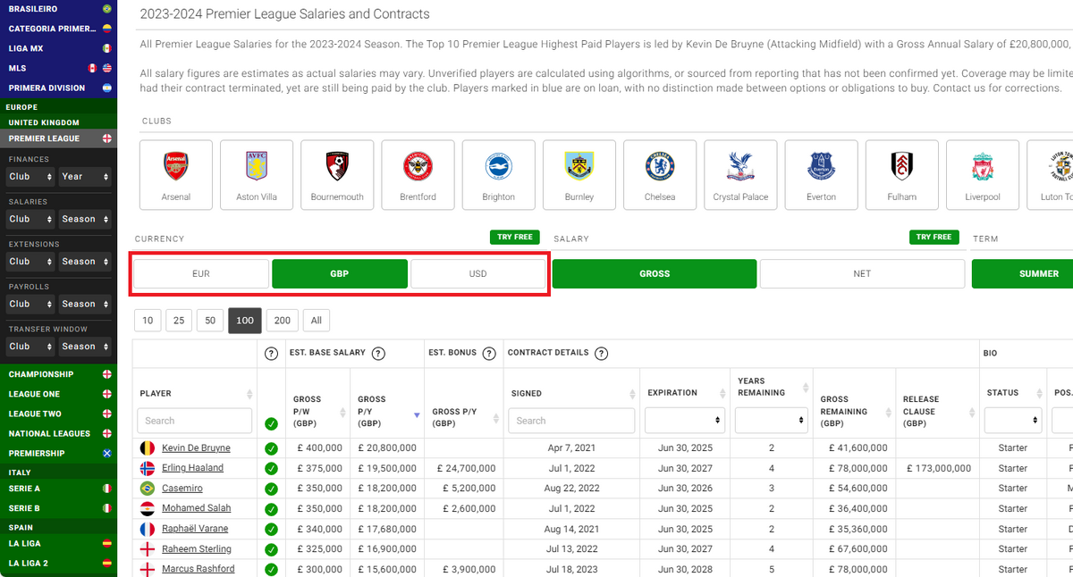Open Expiration filter dropdown

[684, 420]
